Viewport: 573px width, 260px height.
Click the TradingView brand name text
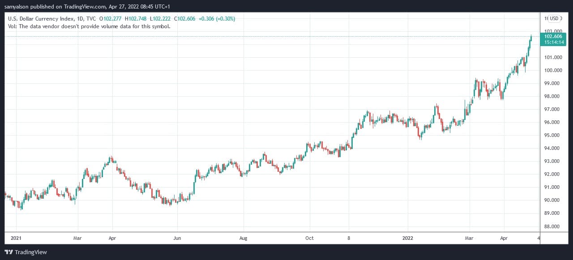tap(31, 252)
